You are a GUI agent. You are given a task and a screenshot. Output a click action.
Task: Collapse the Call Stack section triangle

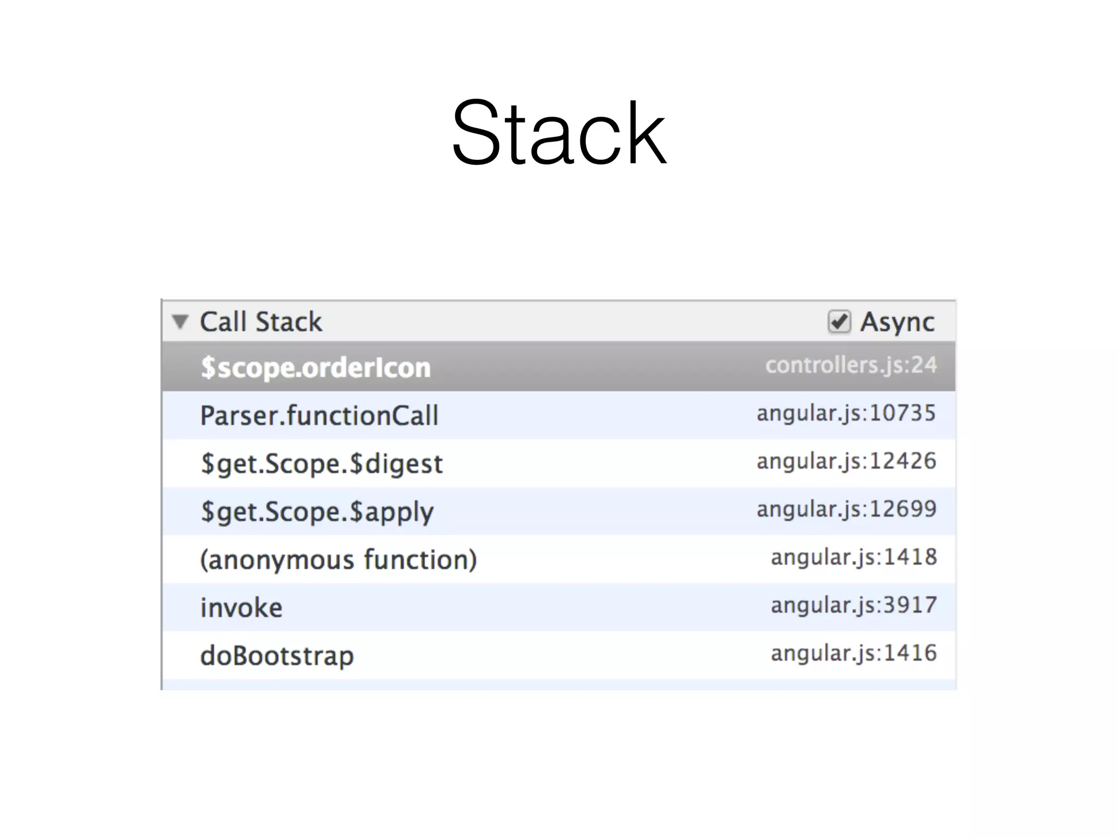click(x=181, y=322)
